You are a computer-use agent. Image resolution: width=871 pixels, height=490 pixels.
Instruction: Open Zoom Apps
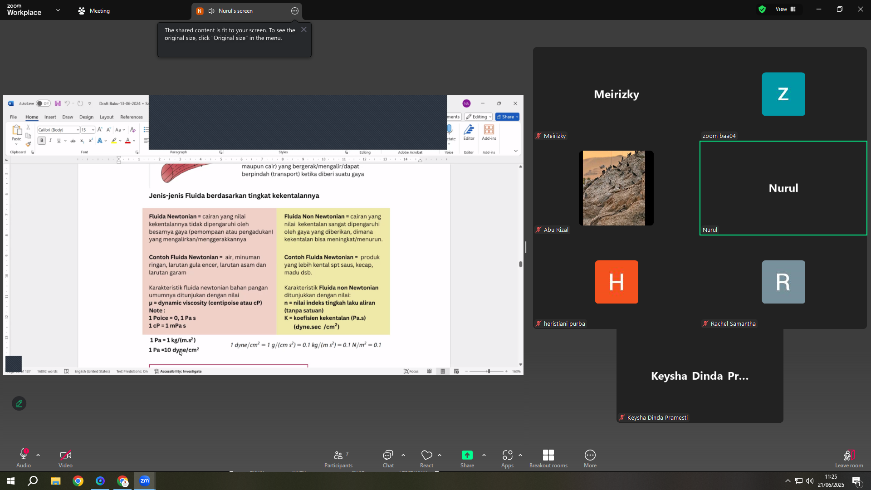(507, 459)
